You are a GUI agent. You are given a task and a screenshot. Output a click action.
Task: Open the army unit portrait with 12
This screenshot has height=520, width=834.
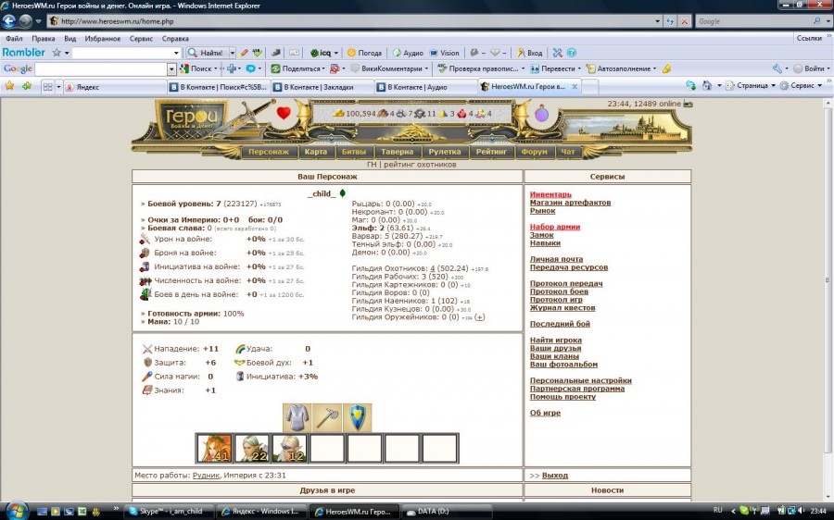click(x=289, y=449)
